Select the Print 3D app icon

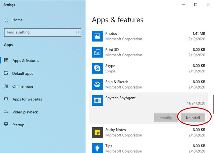[97, 52]
